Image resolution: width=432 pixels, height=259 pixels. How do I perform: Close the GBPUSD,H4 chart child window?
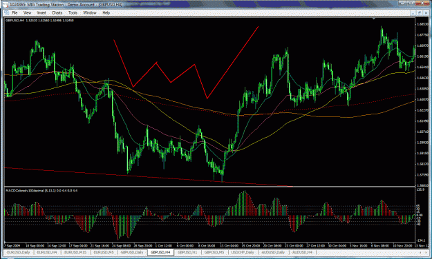pyautogui.click(x=426, y=13)
